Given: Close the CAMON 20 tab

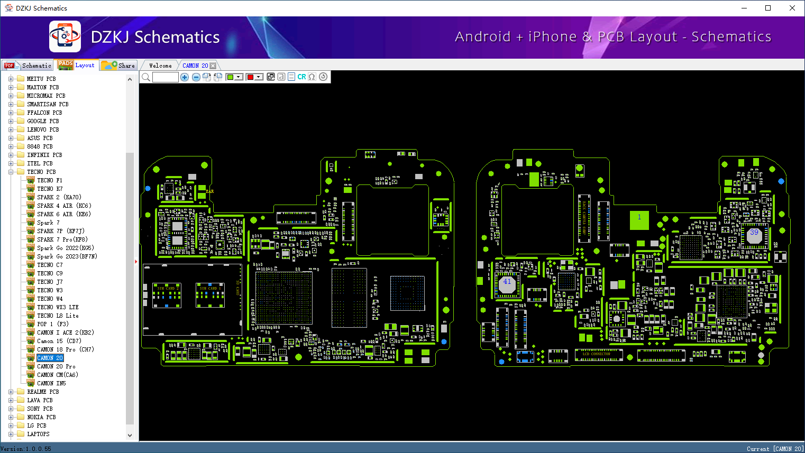Looking at the screenshot, I should pos(213,66).
